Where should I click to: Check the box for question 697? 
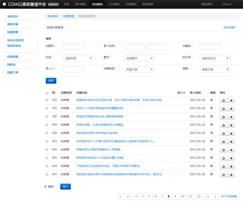(47, 141)
